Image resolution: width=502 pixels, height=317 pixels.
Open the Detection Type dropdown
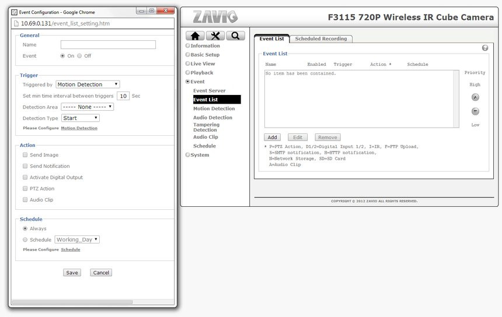point(81,118)
